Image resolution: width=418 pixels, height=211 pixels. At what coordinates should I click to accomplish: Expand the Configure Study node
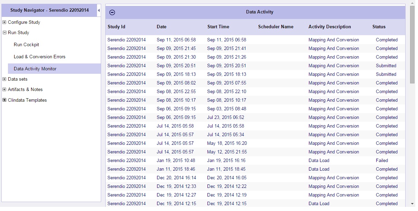pyautogui.click(x=4, y=22)
